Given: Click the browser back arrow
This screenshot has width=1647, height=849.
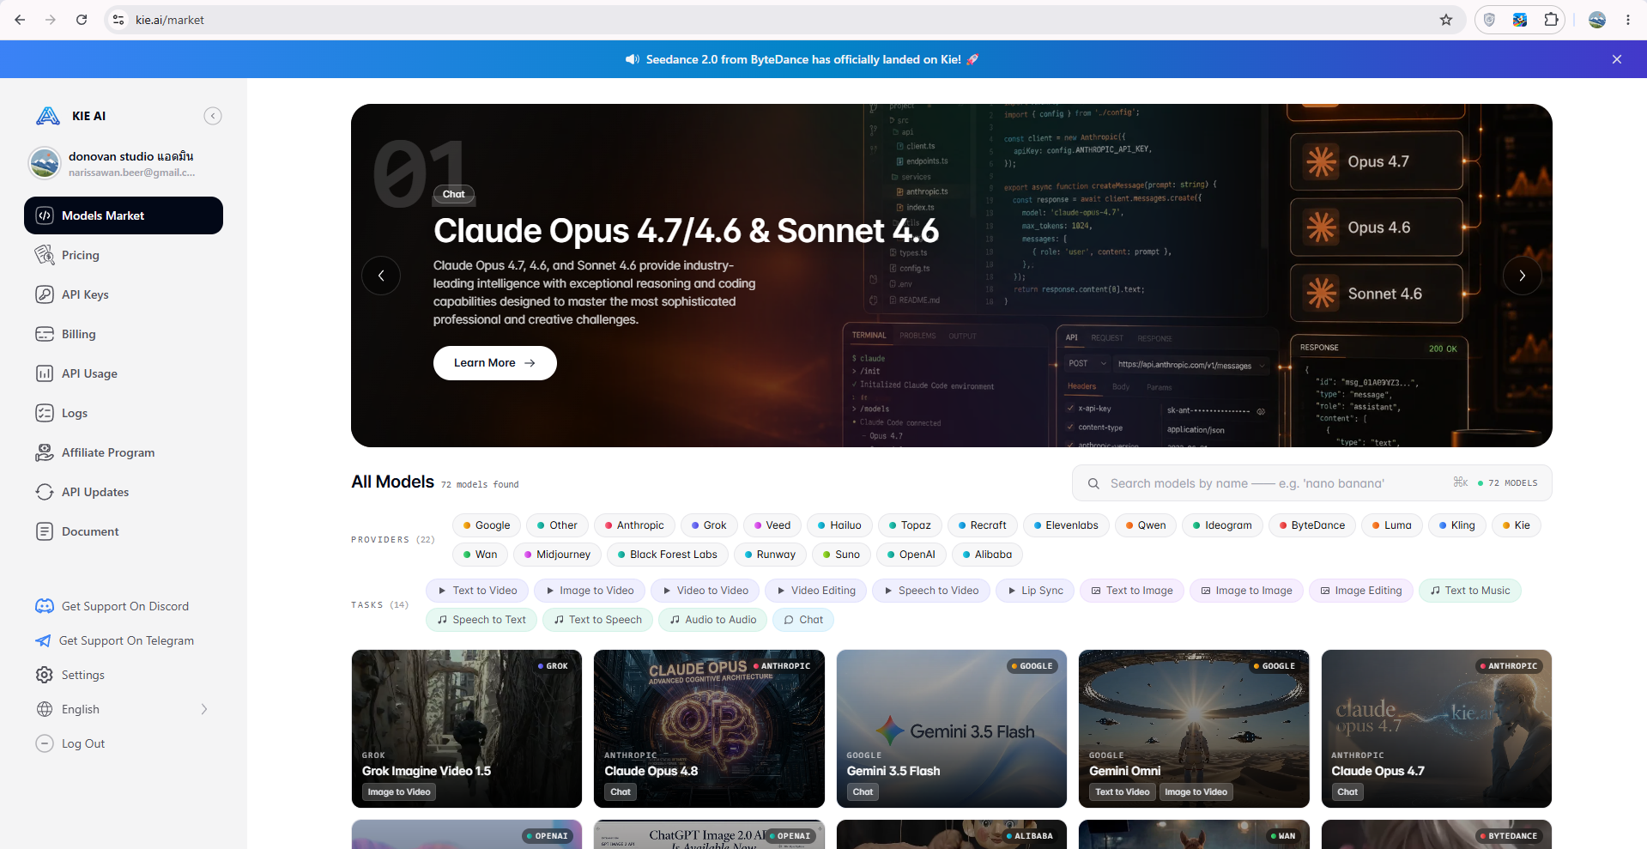Looking at the screenshot, I should [20, 20].
